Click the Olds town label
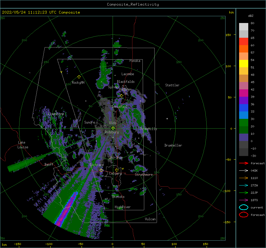The image size is (266, 248). [113, 123]
